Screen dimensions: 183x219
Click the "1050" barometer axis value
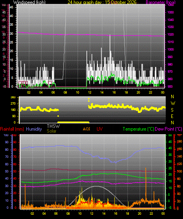170,12
